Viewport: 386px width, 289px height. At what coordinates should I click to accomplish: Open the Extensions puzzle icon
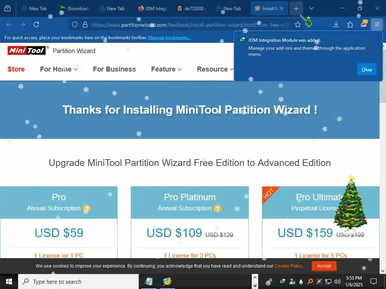pos(350,24)
